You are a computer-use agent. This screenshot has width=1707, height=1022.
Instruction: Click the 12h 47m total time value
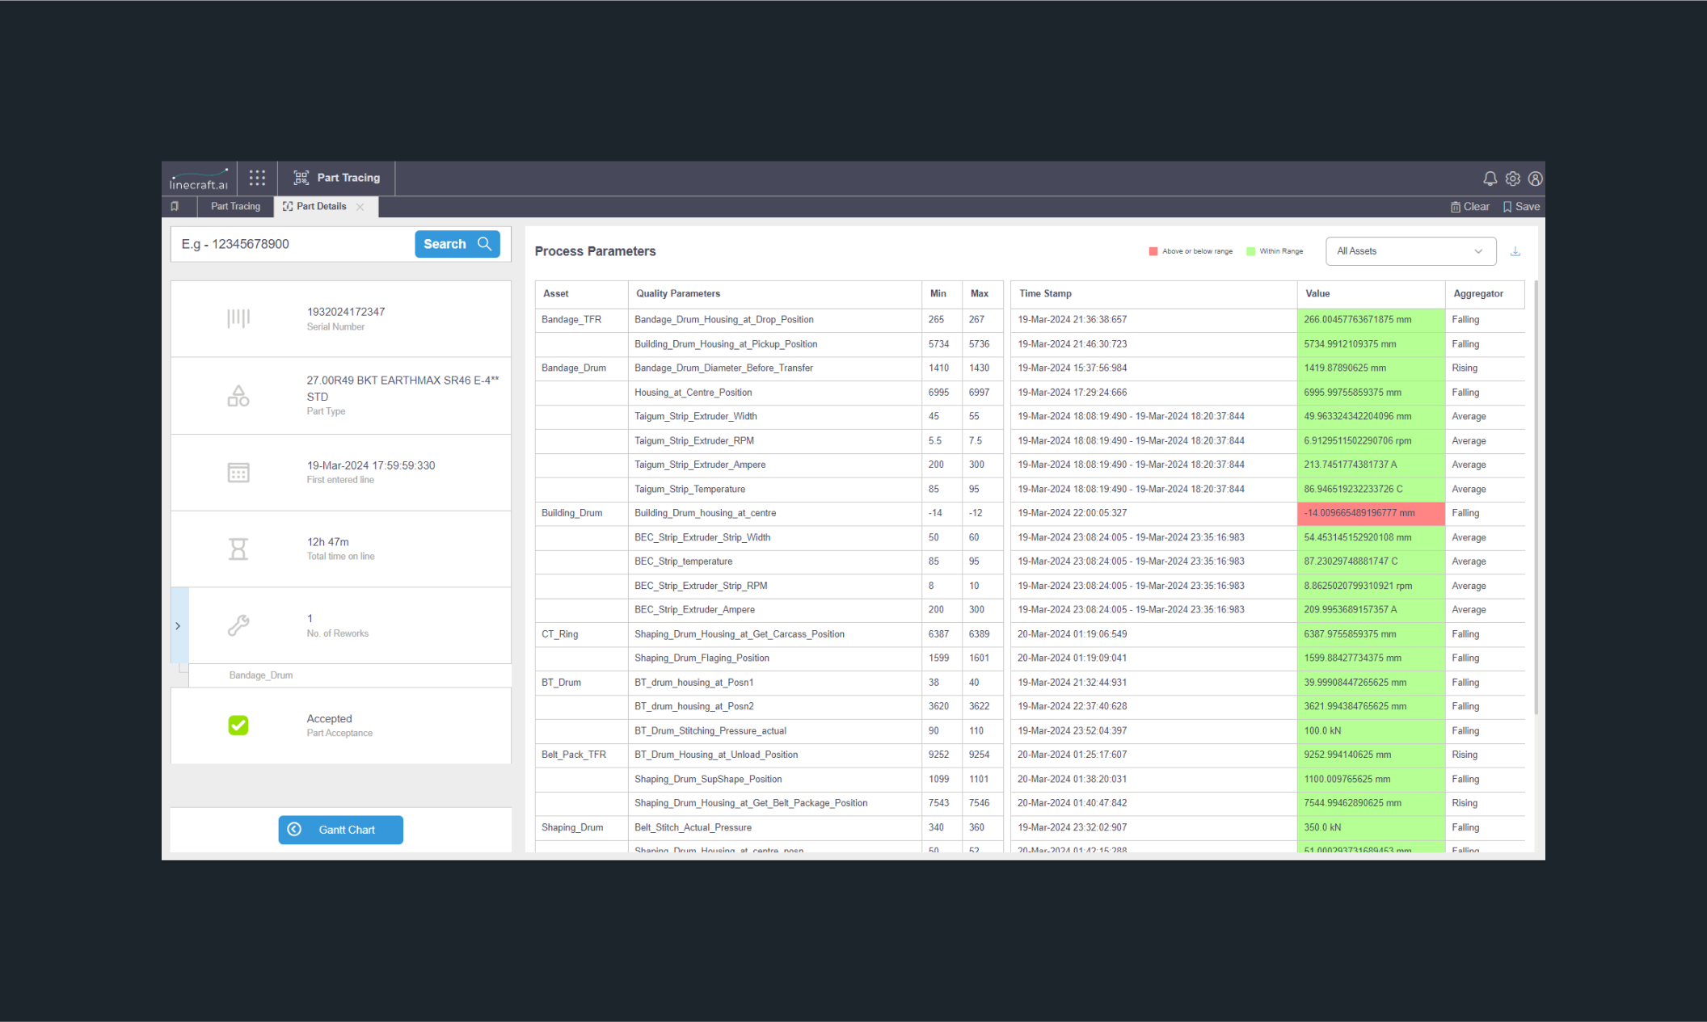pos(327,542)
